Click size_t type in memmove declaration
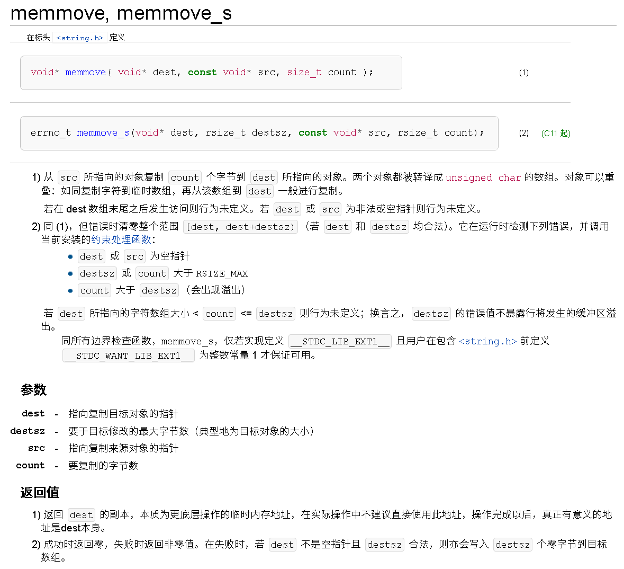This screenshot has width=624, height=569. click(304, 73)
